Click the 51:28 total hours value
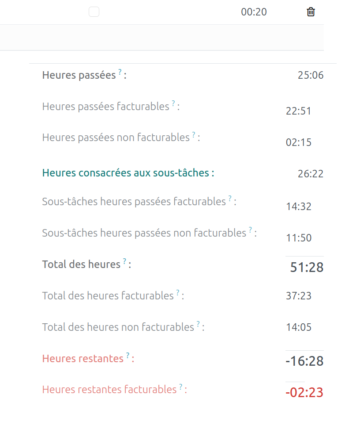The width and height of the screenshot is (349, 425). (x=307, y=267)
